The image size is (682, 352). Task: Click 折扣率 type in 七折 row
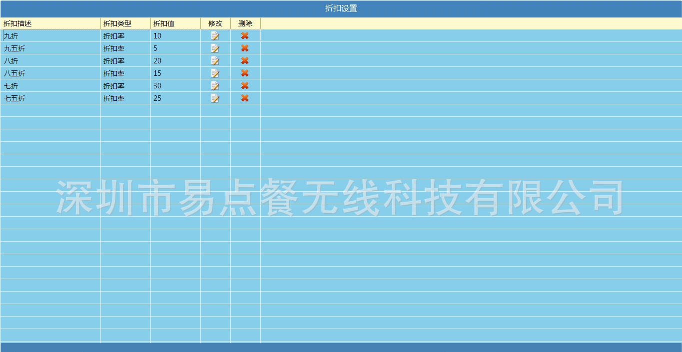[125, 86]
